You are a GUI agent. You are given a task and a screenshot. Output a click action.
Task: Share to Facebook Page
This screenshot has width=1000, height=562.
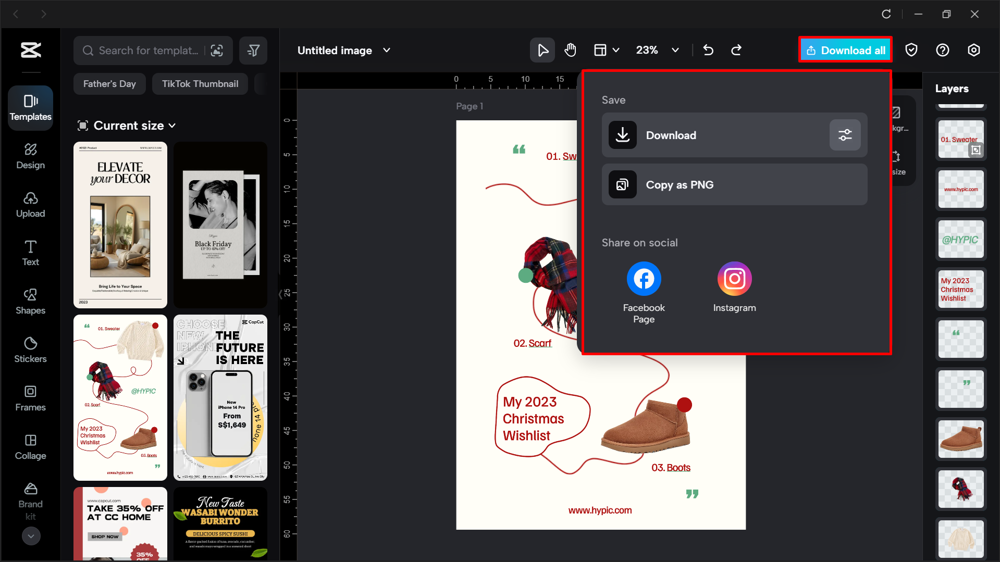[644, 293]
